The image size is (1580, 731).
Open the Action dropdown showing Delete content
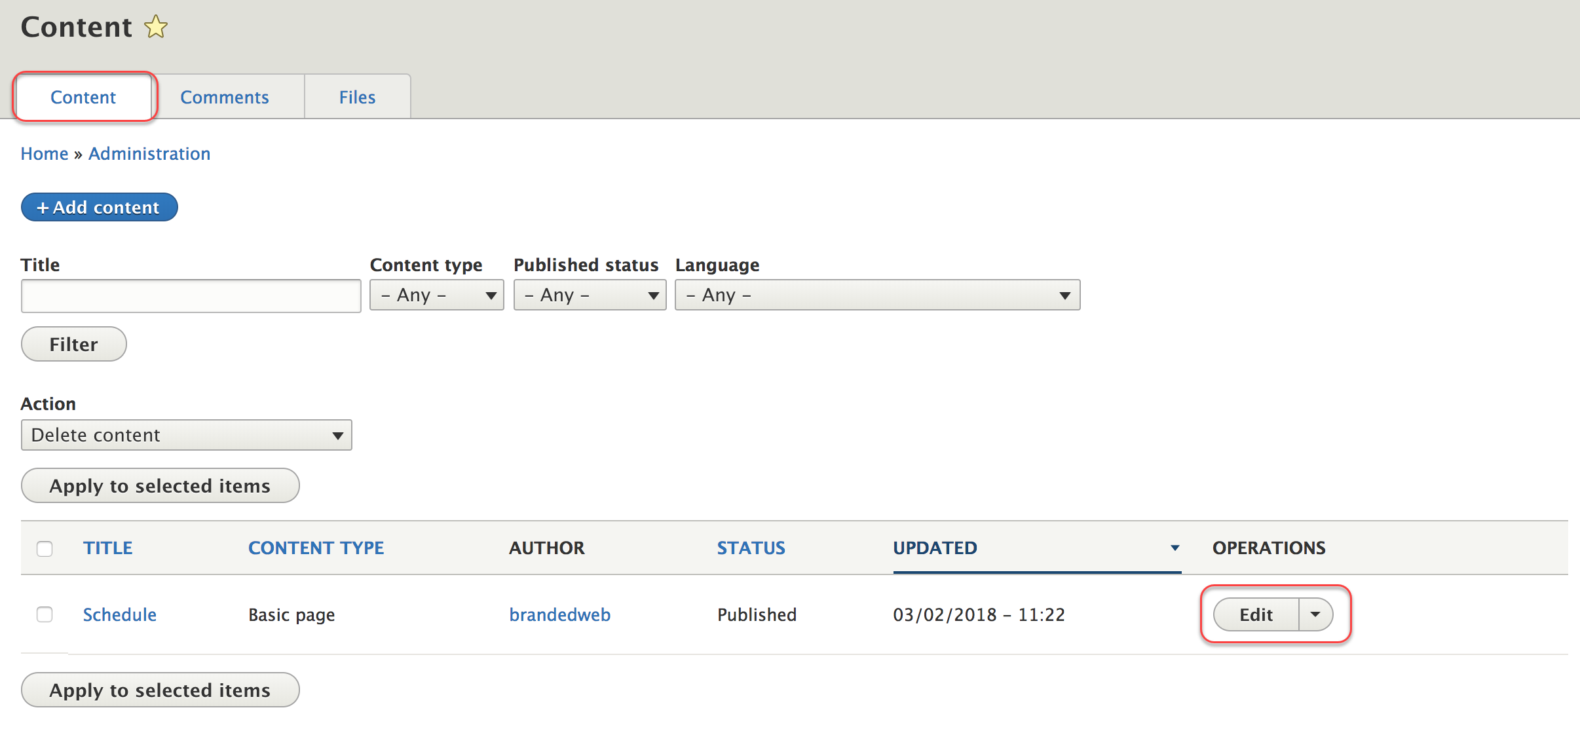(x=186, y=435)
